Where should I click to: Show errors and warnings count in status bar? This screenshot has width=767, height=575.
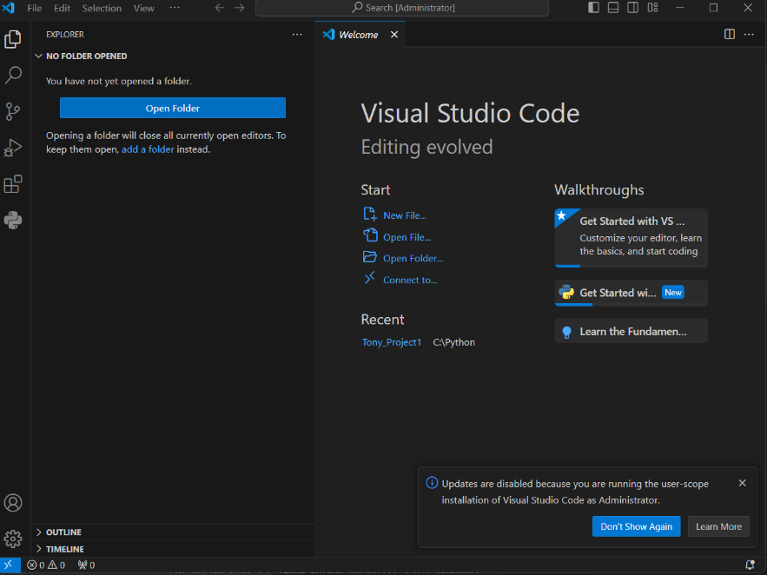pos(45,565)
